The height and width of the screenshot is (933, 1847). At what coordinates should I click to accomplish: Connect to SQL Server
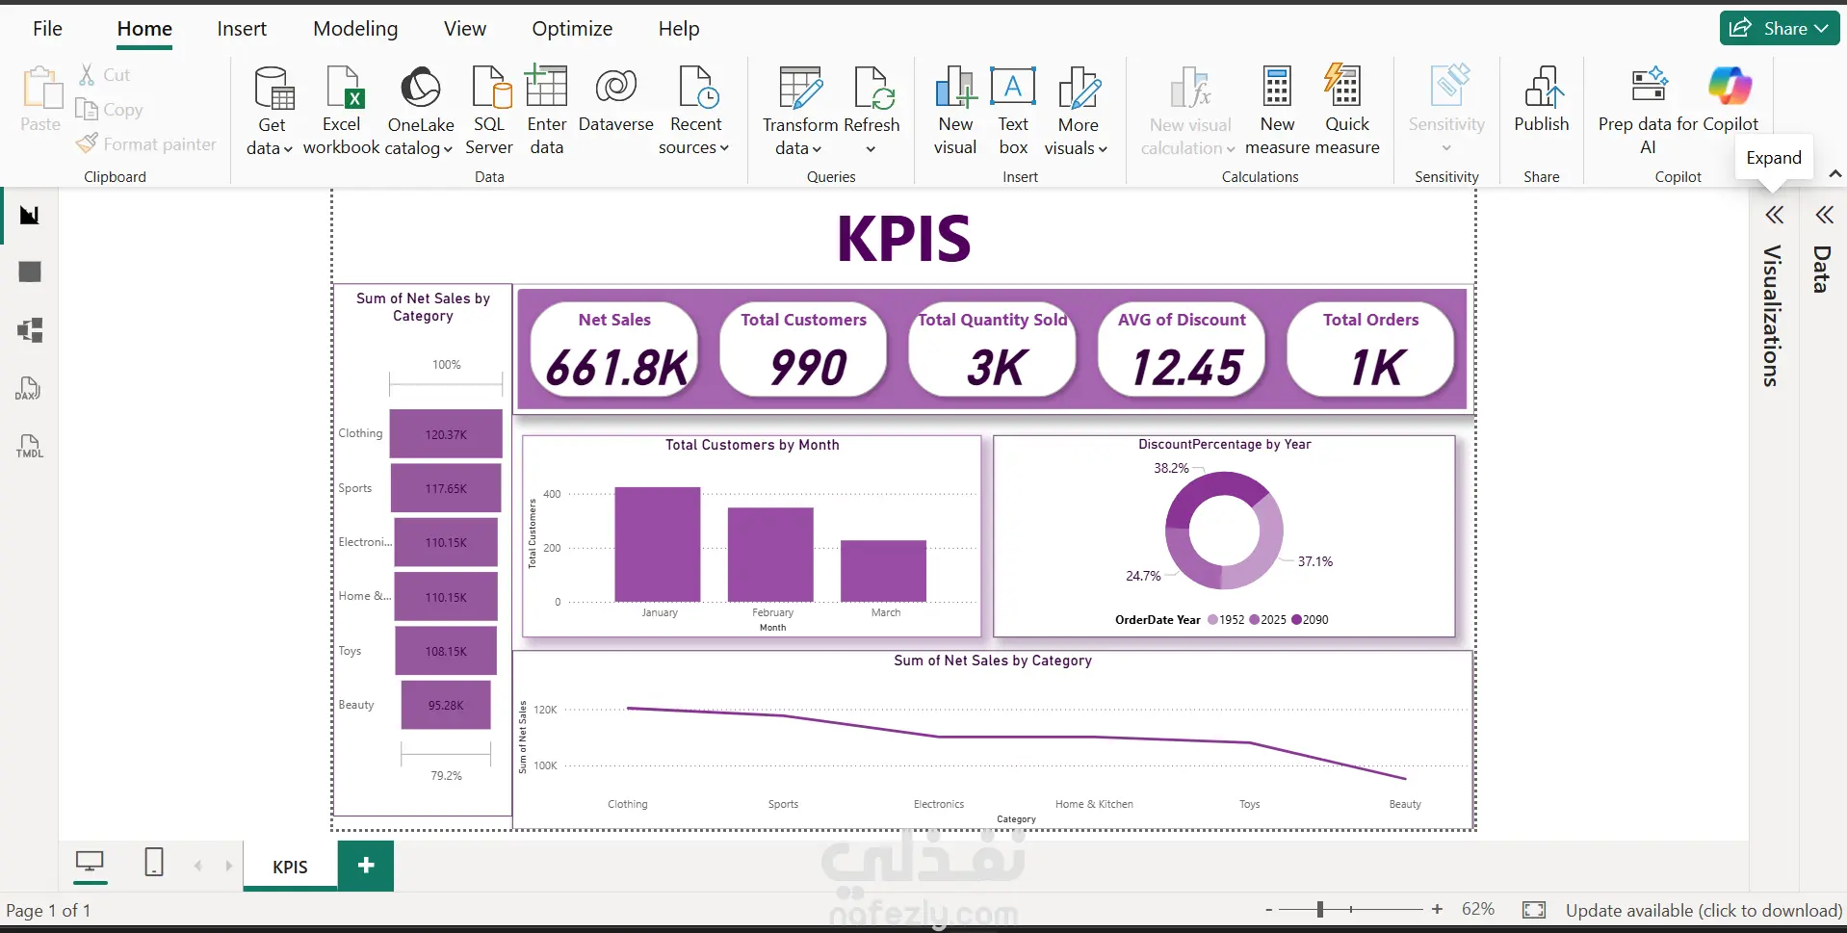(x=489, y=110)
